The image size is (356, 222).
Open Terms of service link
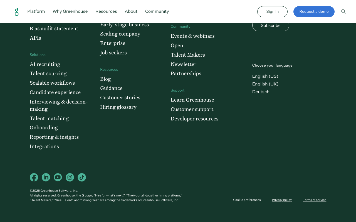tap(315, 200)
